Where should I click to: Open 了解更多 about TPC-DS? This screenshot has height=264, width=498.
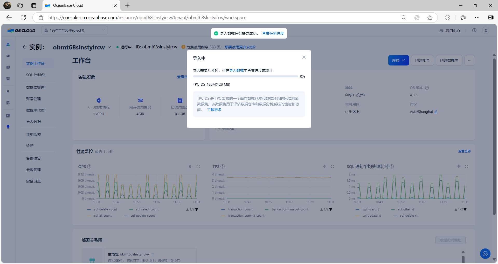click(214, 110)
